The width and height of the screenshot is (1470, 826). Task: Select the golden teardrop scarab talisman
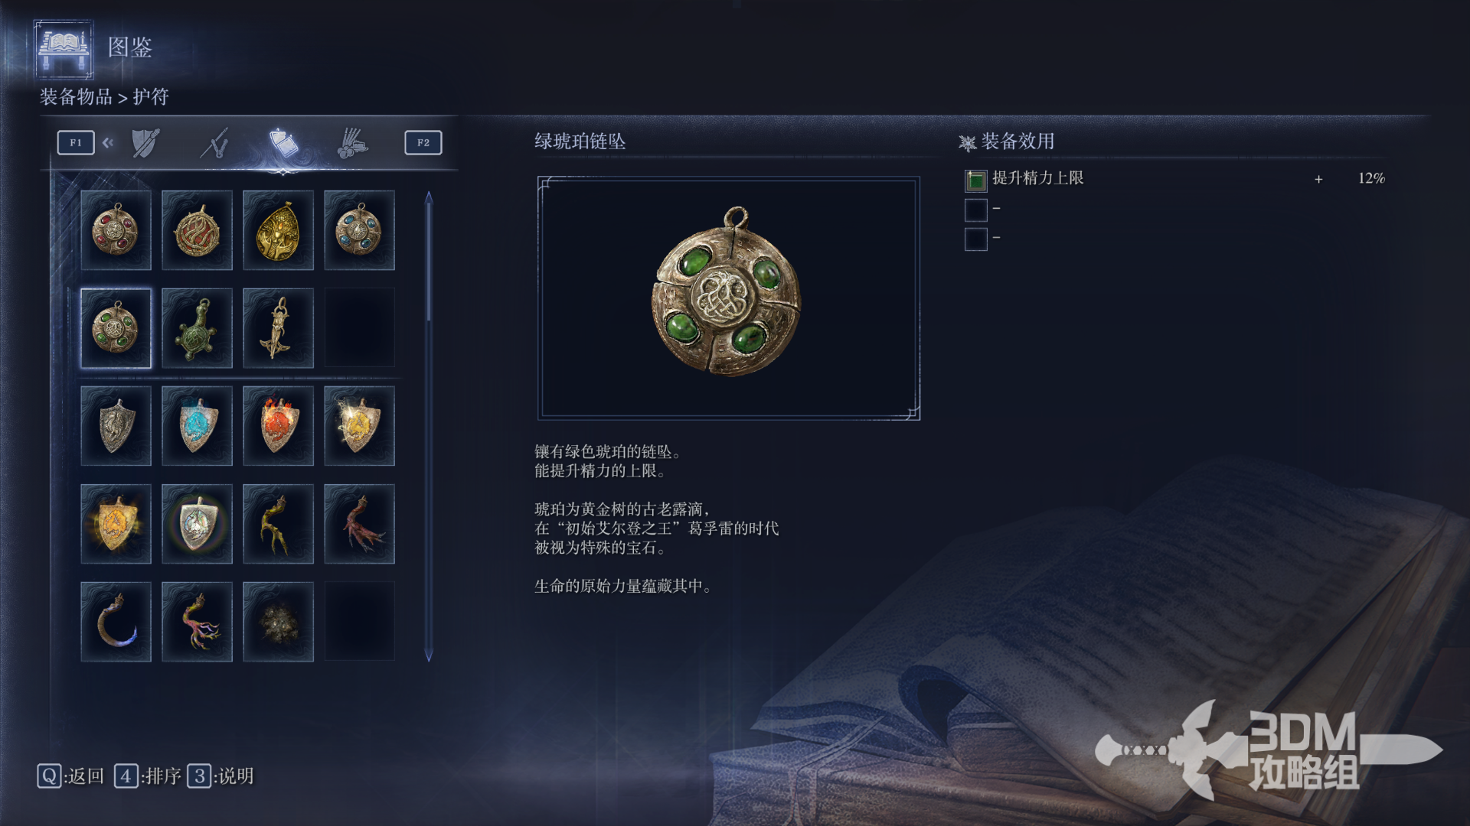tap(278, 230)
